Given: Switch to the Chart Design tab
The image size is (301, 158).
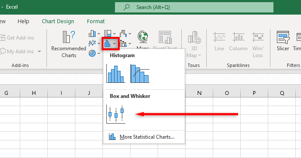Looking at the screenshot, I should (58, 21).
